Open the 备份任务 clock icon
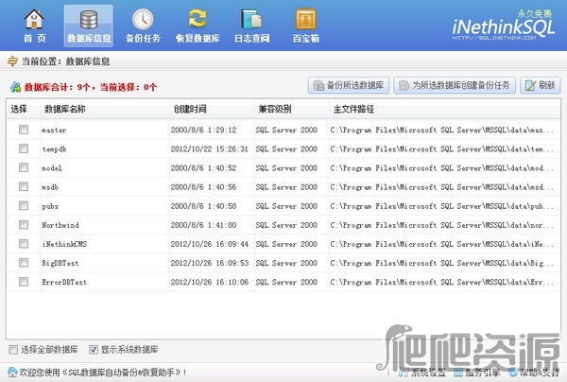The image size is (567, 382). click(x=143, y=19)
